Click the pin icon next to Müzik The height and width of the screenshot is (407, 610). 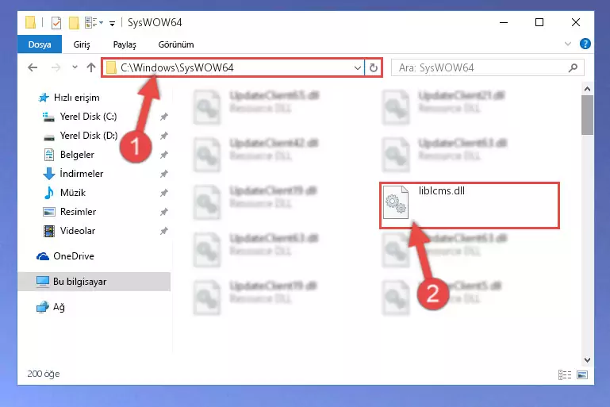tap(163, 193)
